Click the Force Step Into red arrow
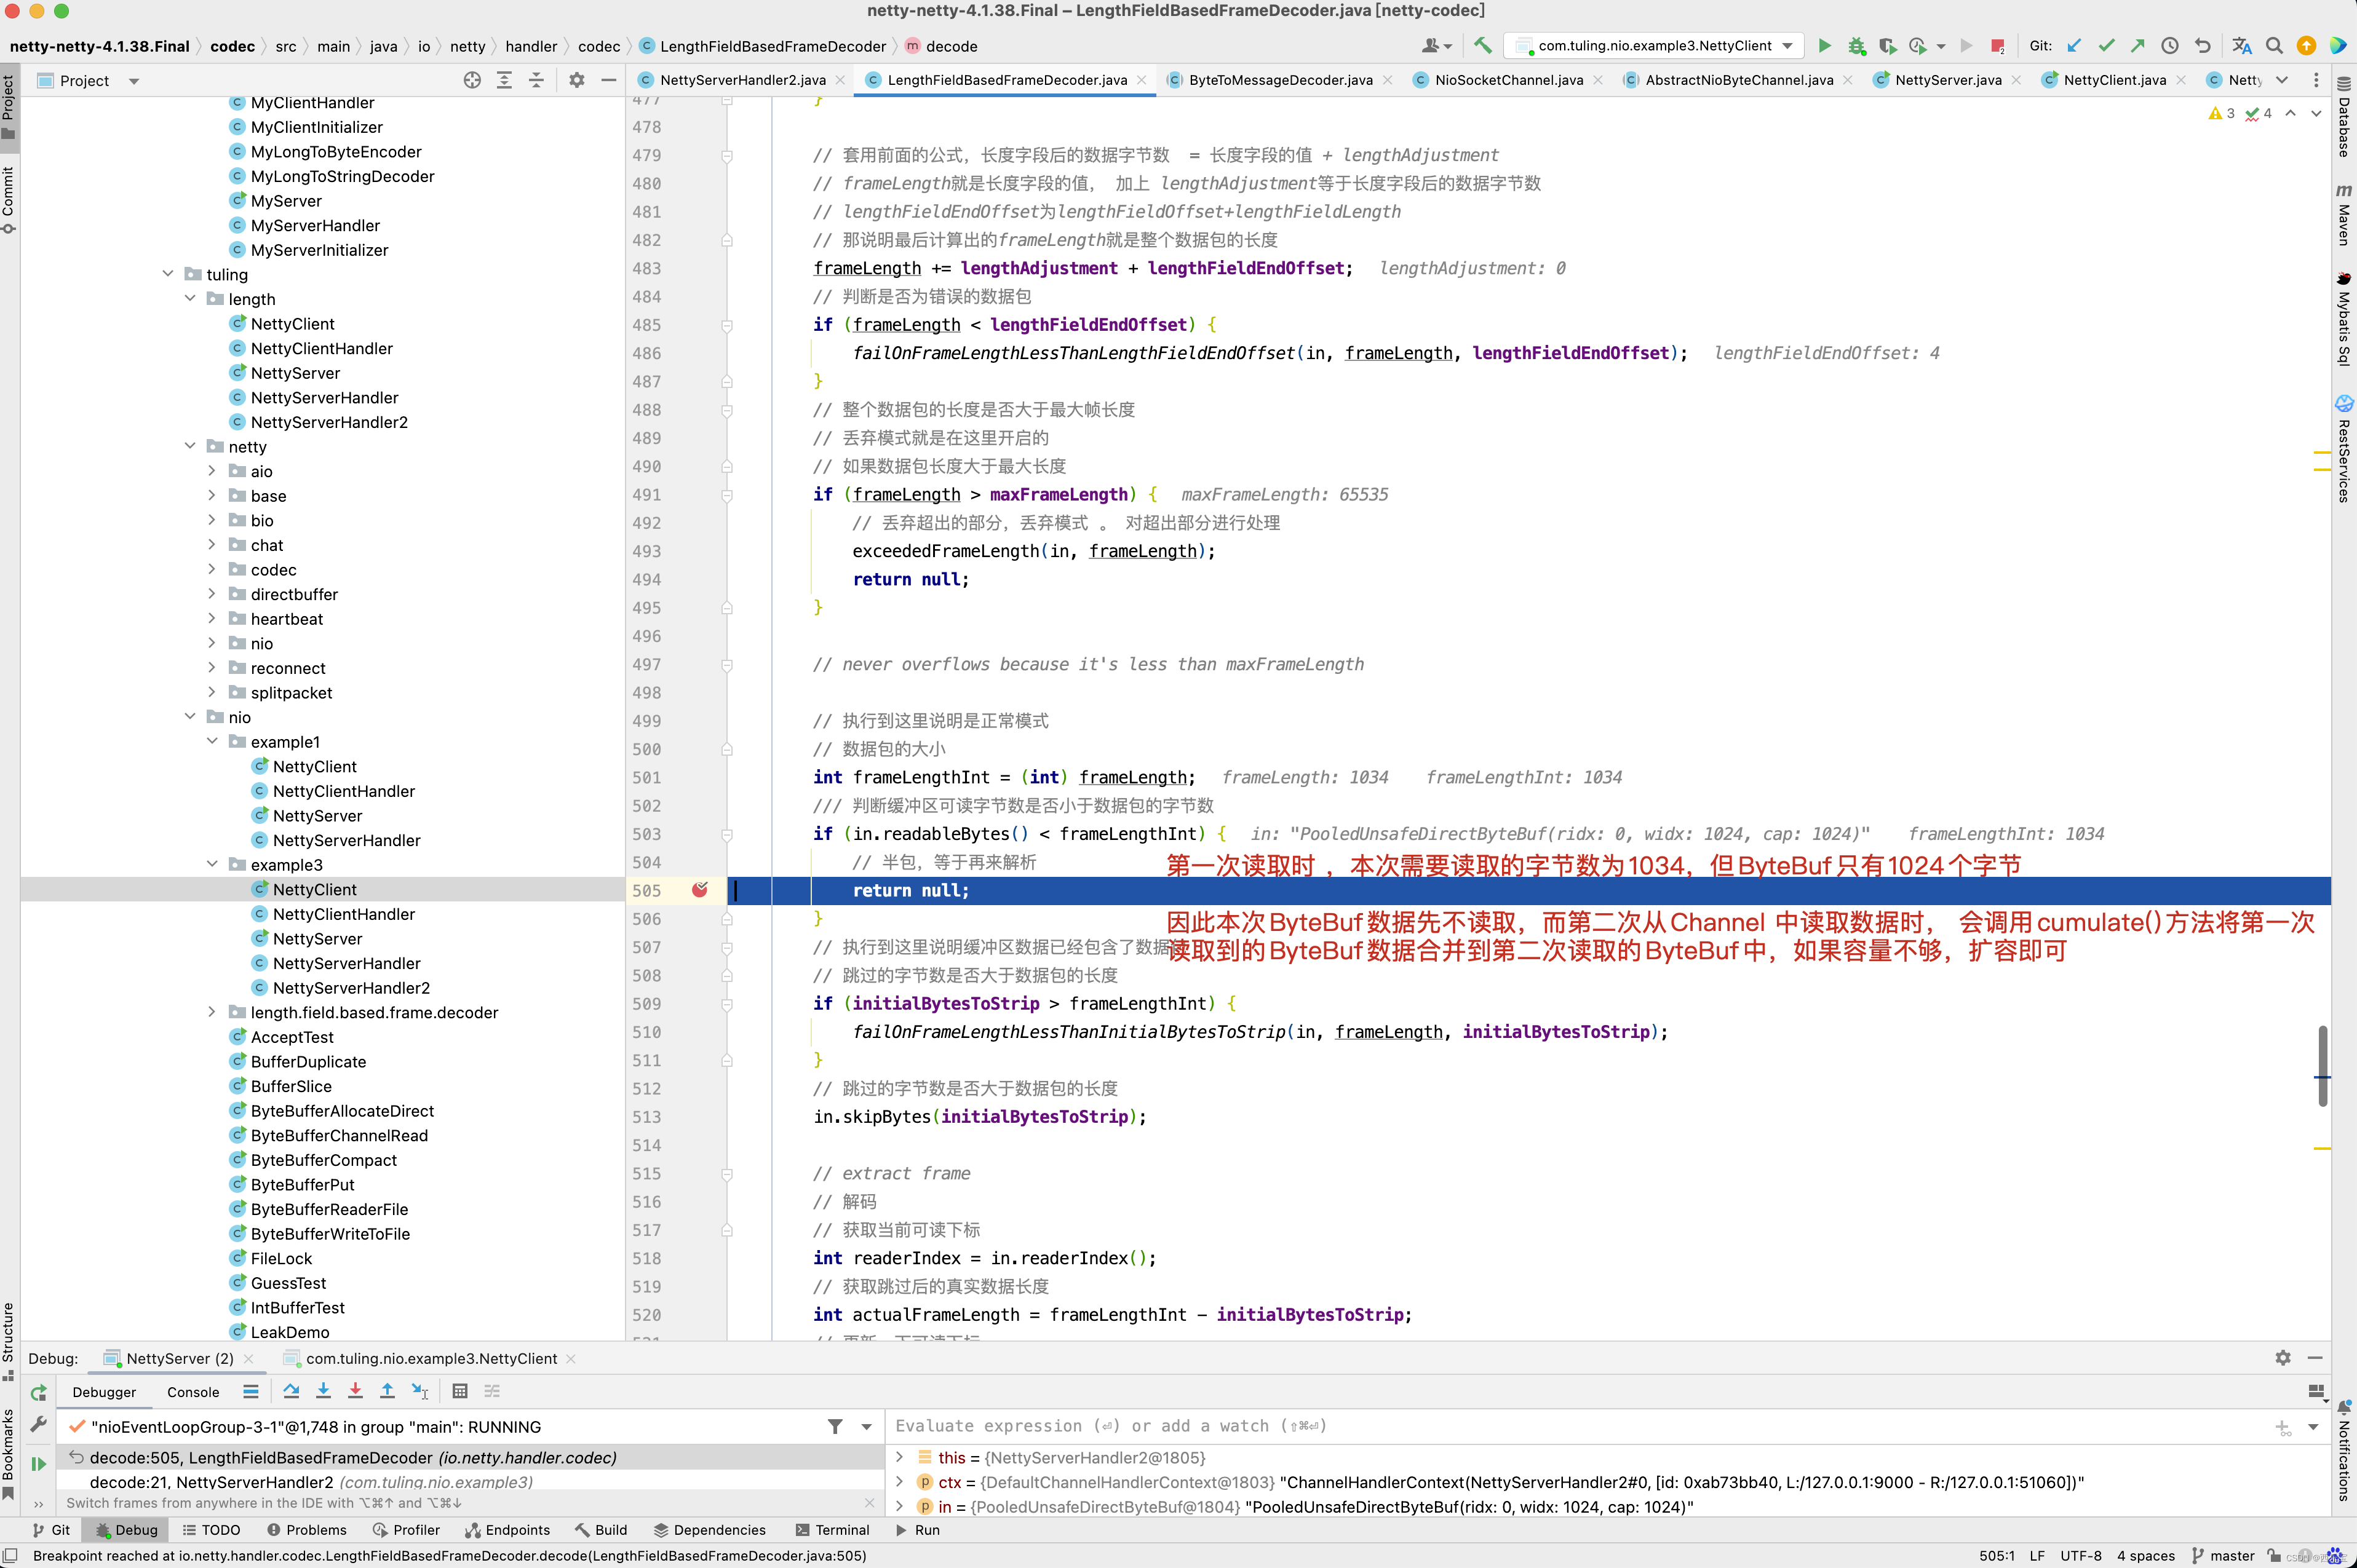The width and height of the screenshot is (2357, 1568). pos(355,1391)
